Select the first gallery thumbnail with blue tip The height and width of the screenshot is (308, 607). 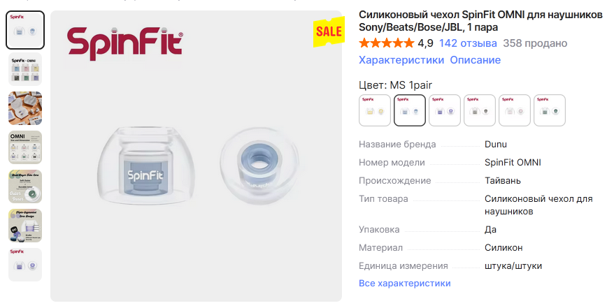[25, 30]
